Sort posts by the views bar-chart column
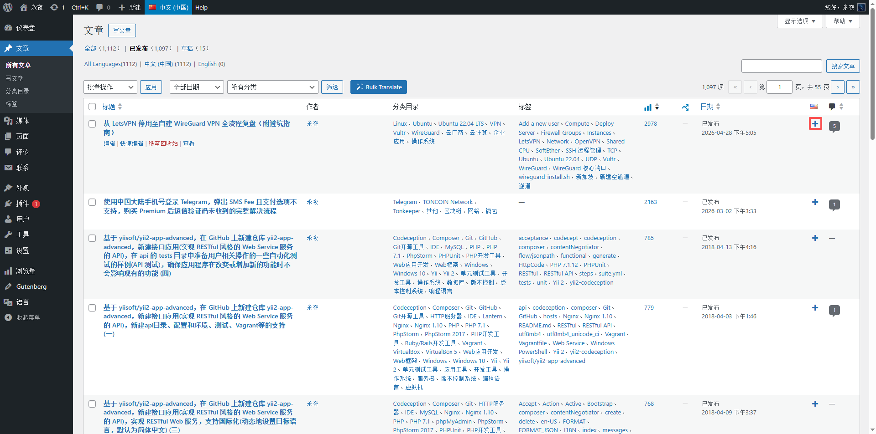876x434 pixels. pos(651,107)
